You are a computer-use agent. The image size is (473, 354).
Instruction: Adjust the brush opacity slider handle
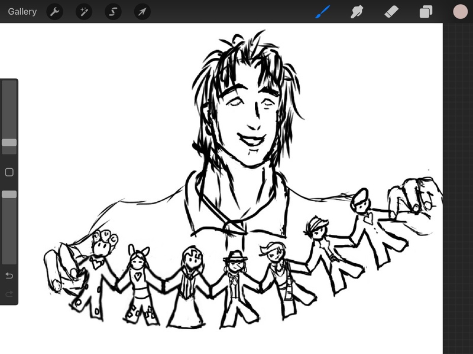9,194
